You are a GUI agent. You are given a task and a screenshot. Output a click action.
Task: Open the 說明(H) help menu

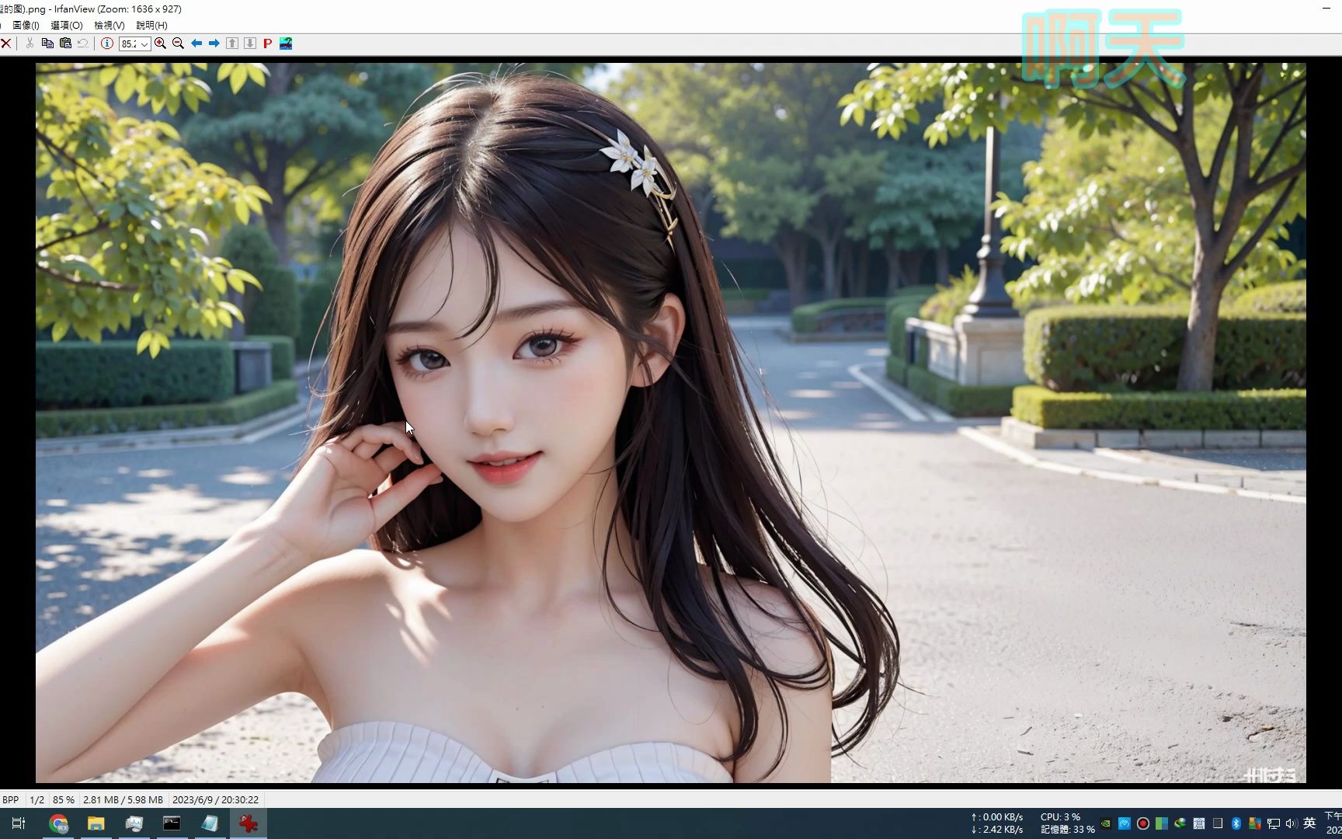click(152, 25)
